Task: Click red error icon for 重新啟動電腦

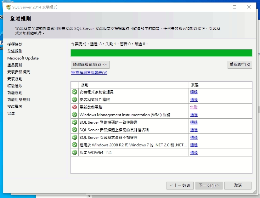Action: (x=75, y=107)
